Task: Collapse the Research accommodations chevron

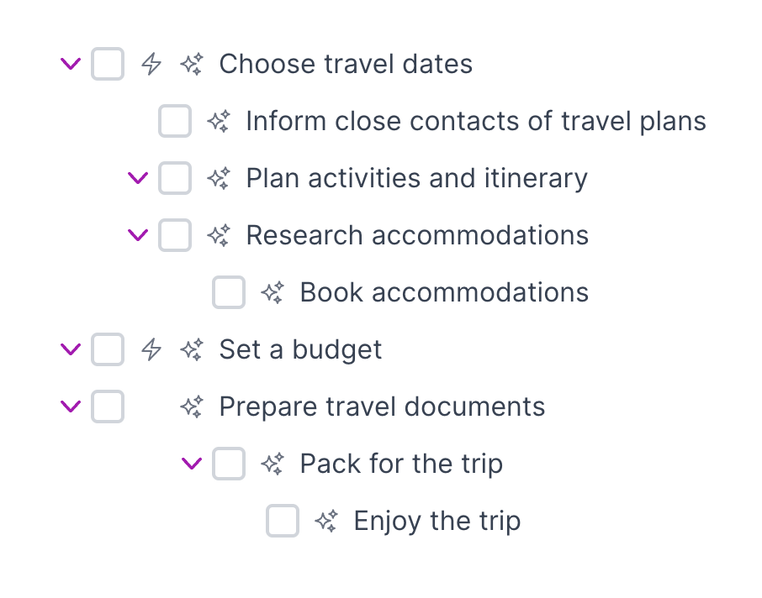Action: (137, 235)
